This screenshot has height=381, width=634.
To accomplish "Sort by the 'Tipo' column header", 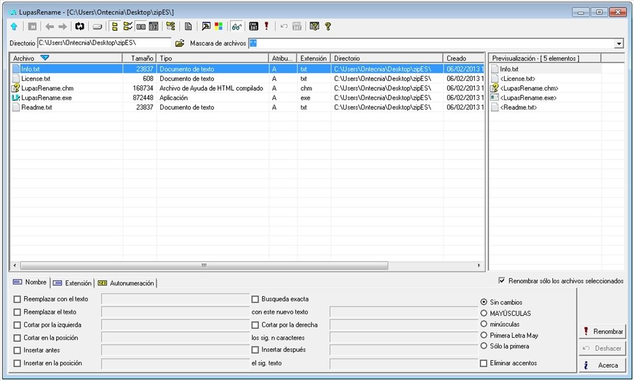I will pyautogui.click(x=213, y=58).
